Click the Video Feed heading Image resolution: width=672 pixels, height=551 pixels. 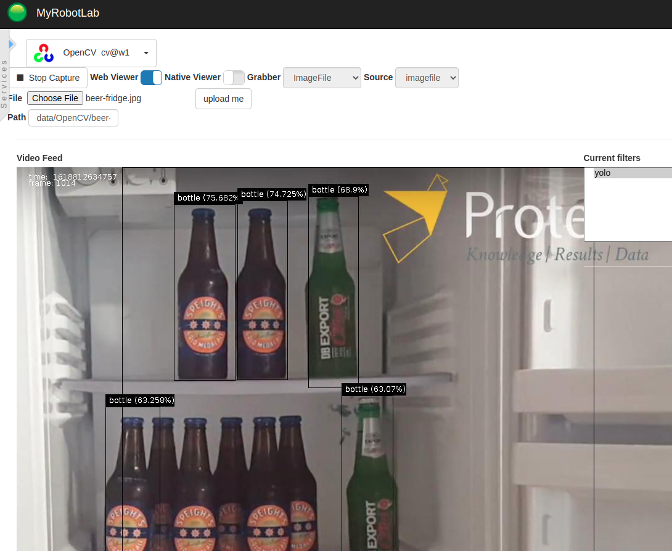coord(39,158)
